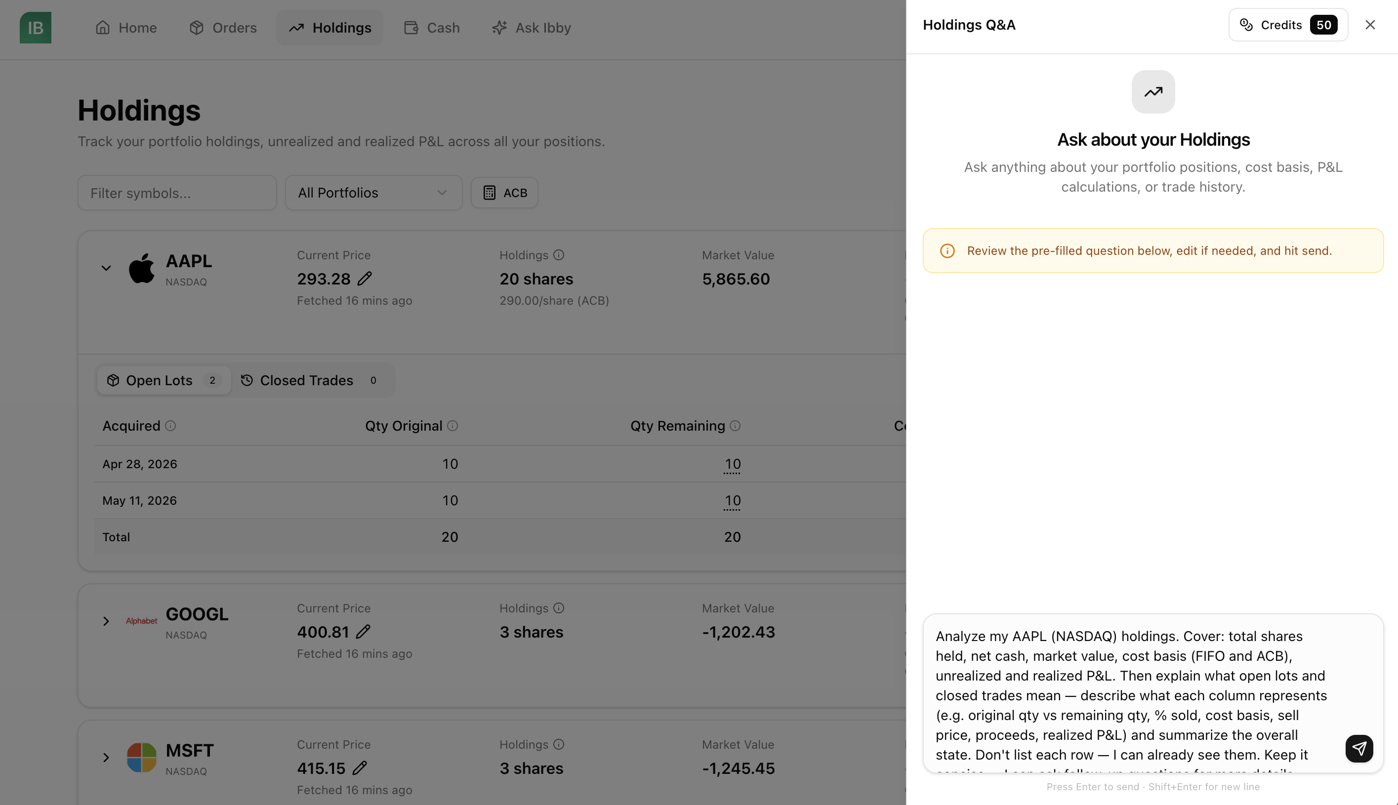Click the IB logo icon
Viewport: 1398px width, 805px height.
pos(36,28)
